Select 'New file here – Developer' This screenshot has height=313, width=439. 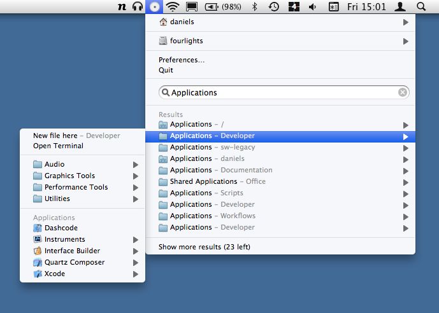click(x=76, y=136)
